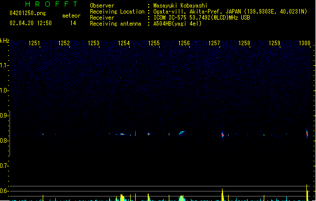Click the 1252 time marker

tap(64, 43)
